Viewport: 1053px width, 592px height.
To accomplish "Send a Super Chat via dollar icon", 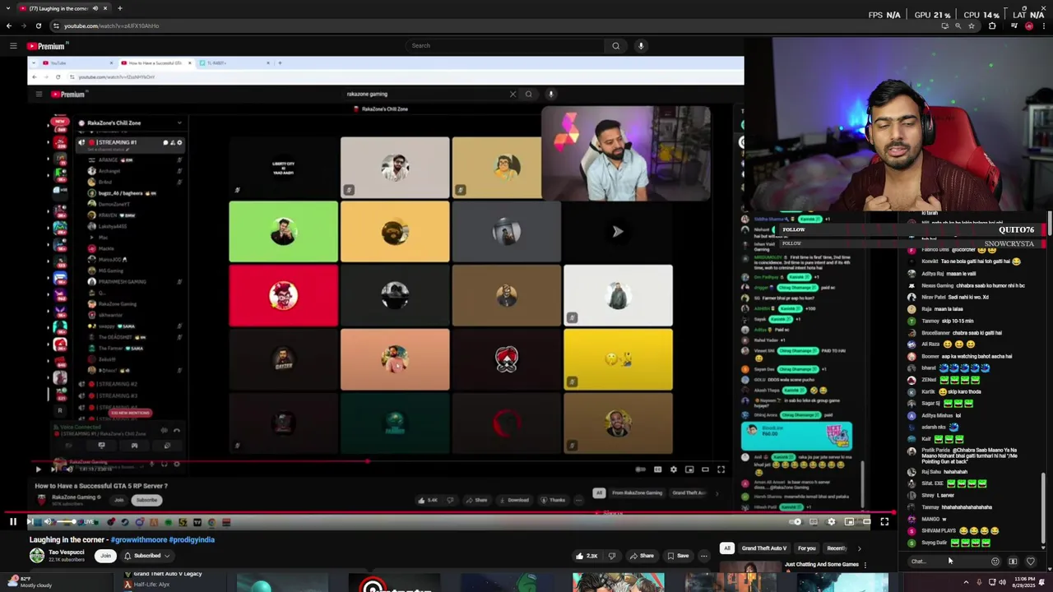I will pyautogui.click(x=1013, y=562).
